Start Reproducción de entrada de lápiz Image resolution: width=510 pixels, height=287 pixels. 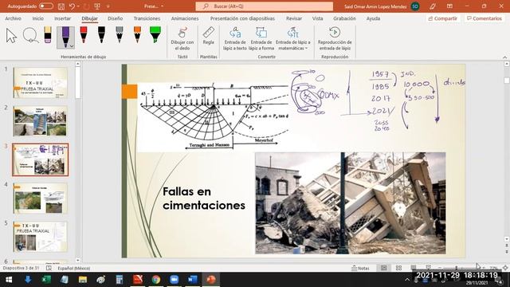click(x=335, y=38)
